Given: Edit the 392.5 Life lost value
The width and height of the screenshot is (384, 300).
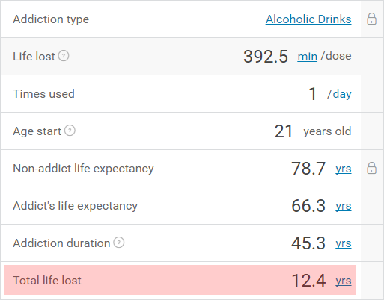Looking at the screenshot, I should click(x=266, y=57).
